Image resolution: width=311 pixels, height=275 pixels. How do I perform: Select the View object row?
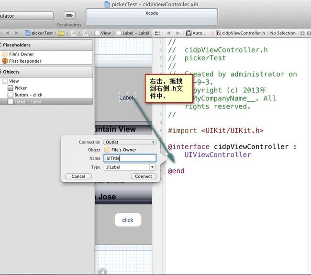tap(46, 81)
